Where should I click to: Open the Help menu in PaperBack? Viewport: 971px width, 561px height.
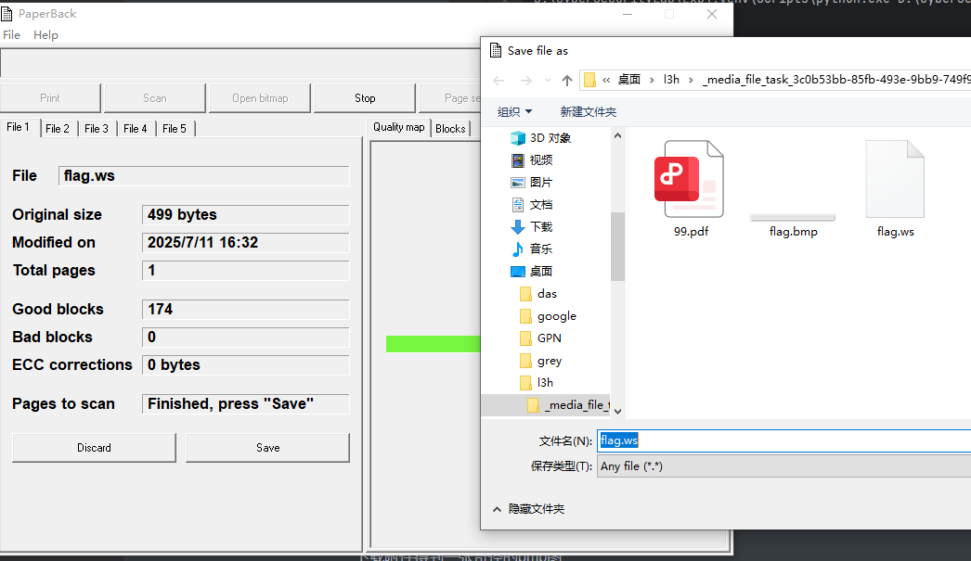click(45, 34)
